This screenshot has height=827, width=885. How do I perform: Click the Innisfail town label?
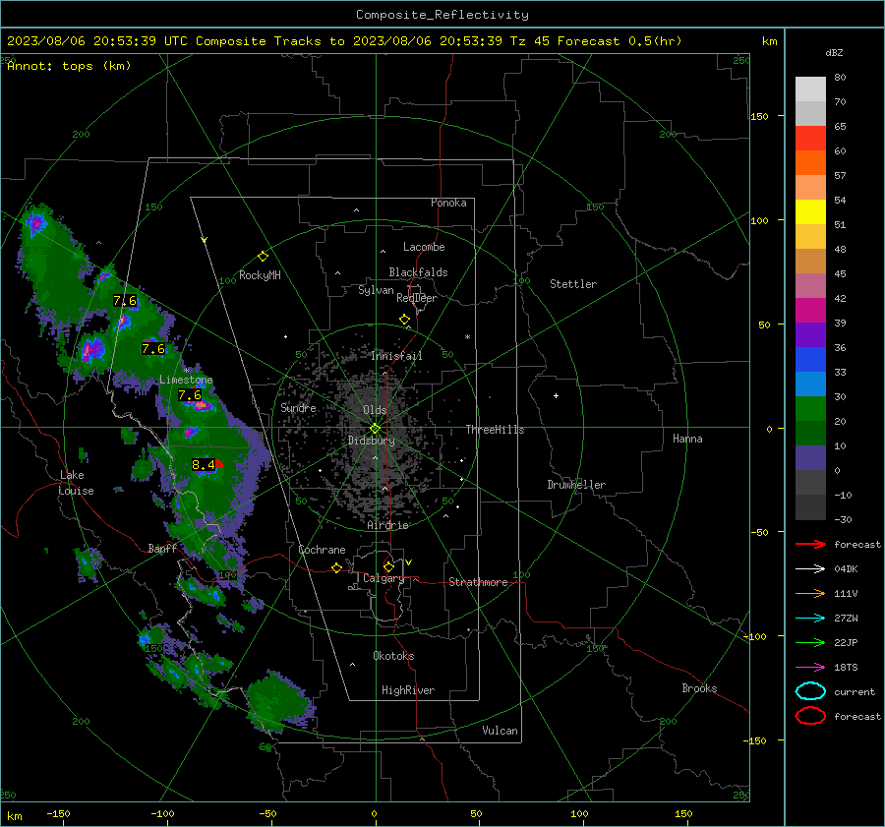pos(397,356)
